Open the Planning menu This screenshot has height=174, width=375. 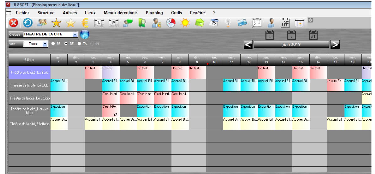tap(154, 13)
